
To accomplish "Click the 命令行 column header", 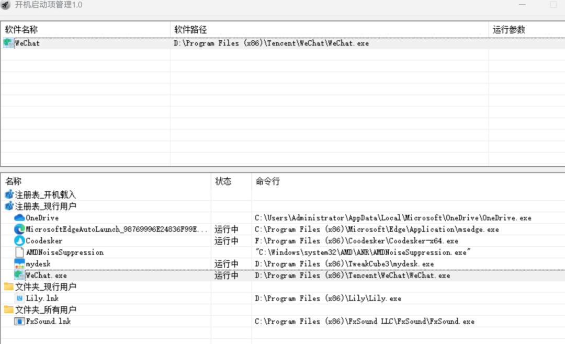I will click(408, 181).
